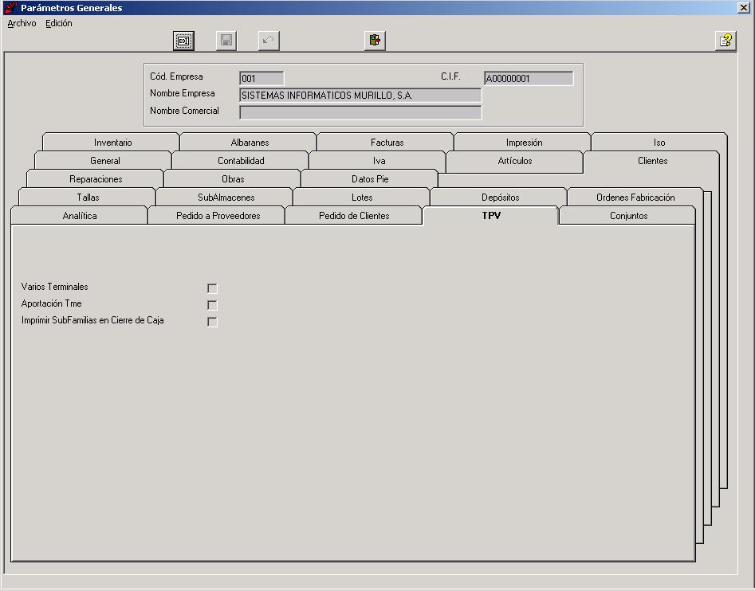Open the Archivo menu

22,23
